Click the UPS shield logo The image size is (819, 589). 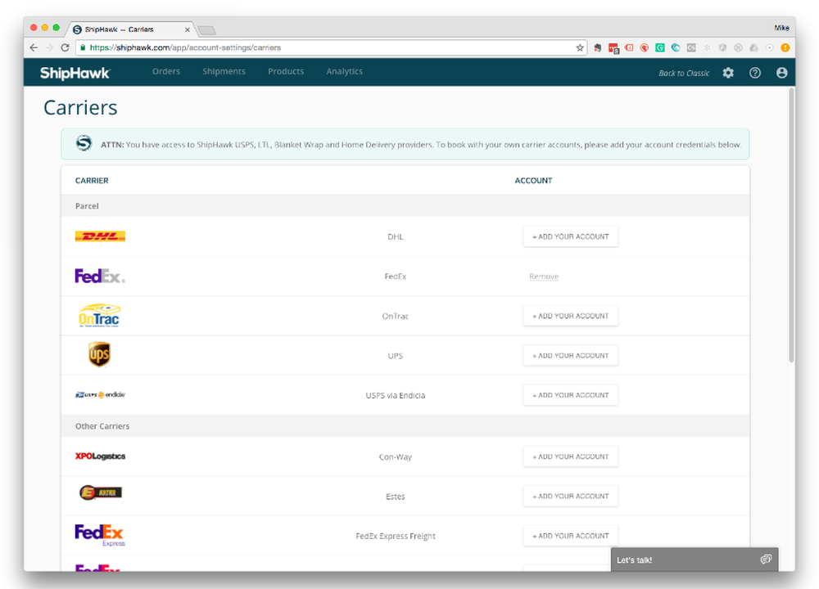click(x=99, y=355)
